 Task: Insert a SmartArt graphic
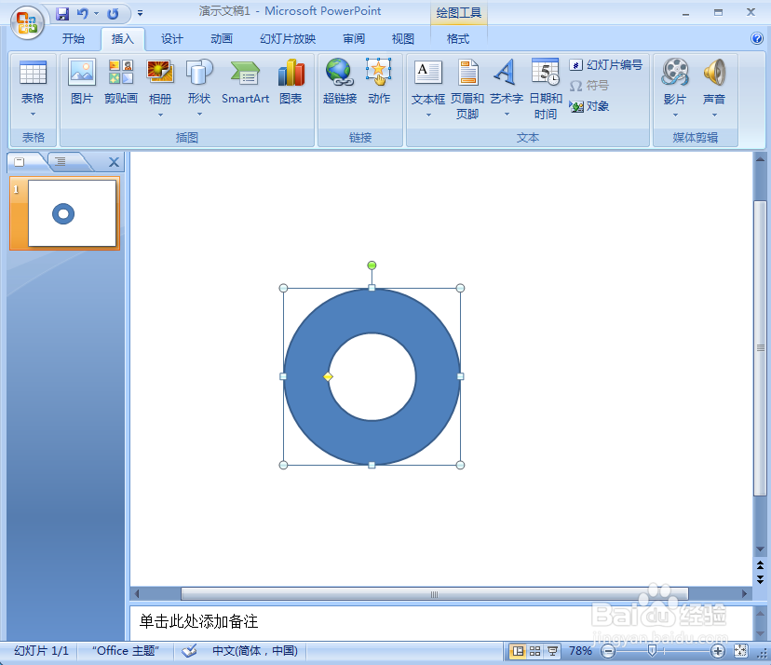pos(246,82)
